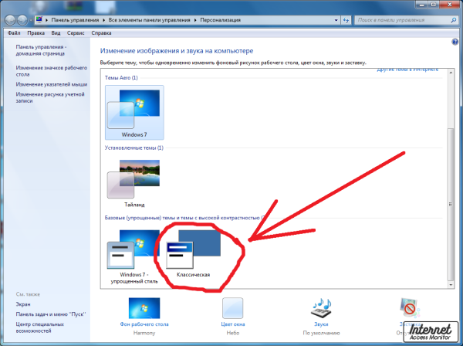
Task: Click the Установленные темы (1) group header
Action: [134, 148]
